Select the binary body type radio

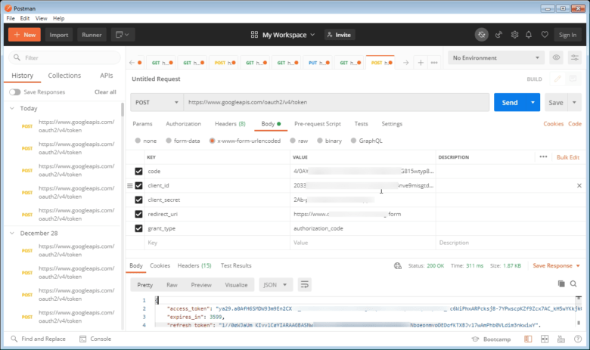319,141
